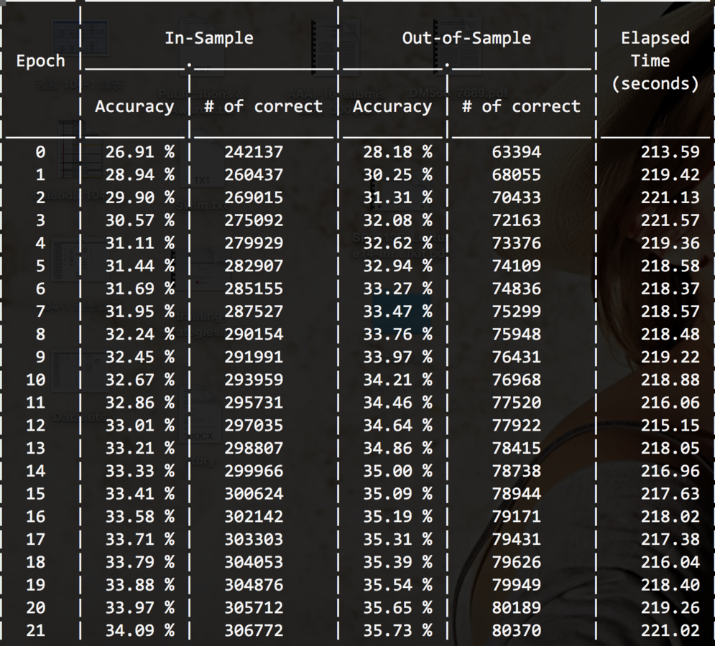Viewport: 715px width, 646px height.
Task: Click out-of-sample correct count 68055
Action: coord(517,175)
